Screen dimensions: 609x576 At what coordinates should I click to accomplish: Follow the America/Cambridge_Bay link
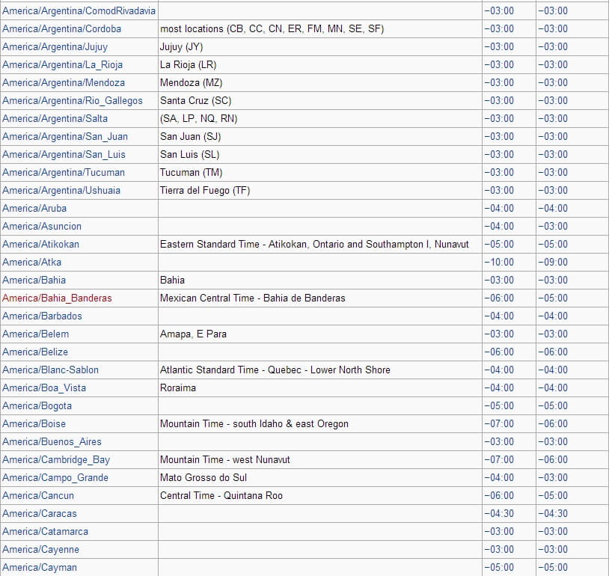56,460
